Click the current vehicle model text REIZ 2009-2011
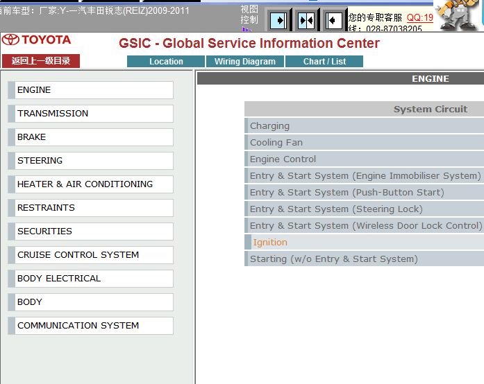484x384 pixels. tap(94, 11)
